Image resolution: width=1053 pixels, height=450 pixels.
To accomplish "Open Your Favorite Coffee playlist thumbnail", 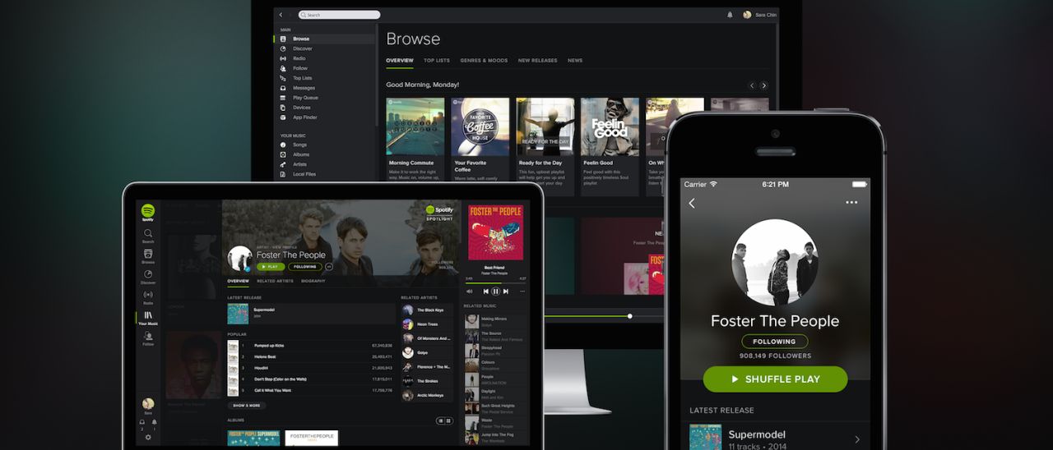I will pyautogui.click(x=480, y=126).
